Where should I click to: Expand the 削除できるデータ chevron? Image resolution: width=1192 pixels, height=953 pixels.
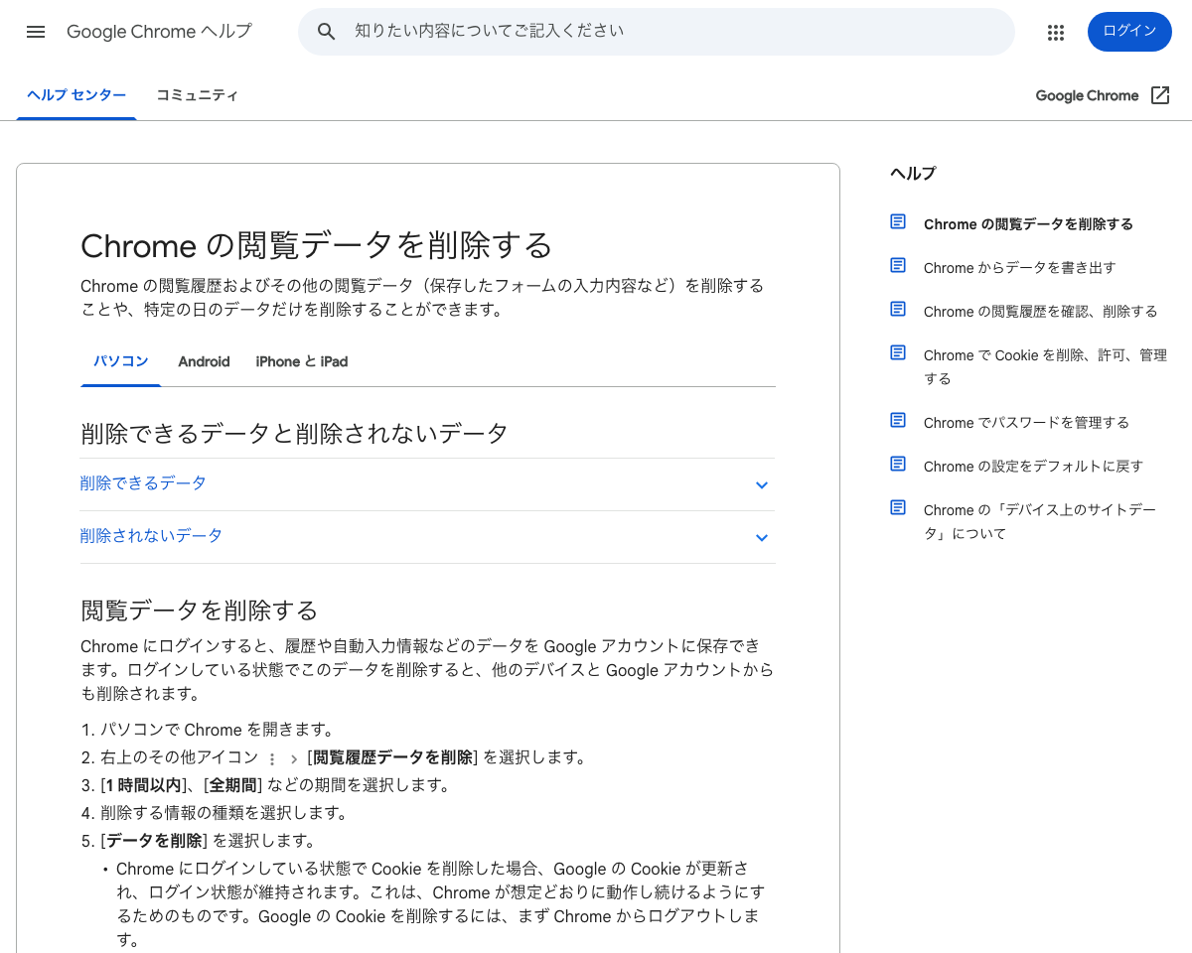(762, 485)
